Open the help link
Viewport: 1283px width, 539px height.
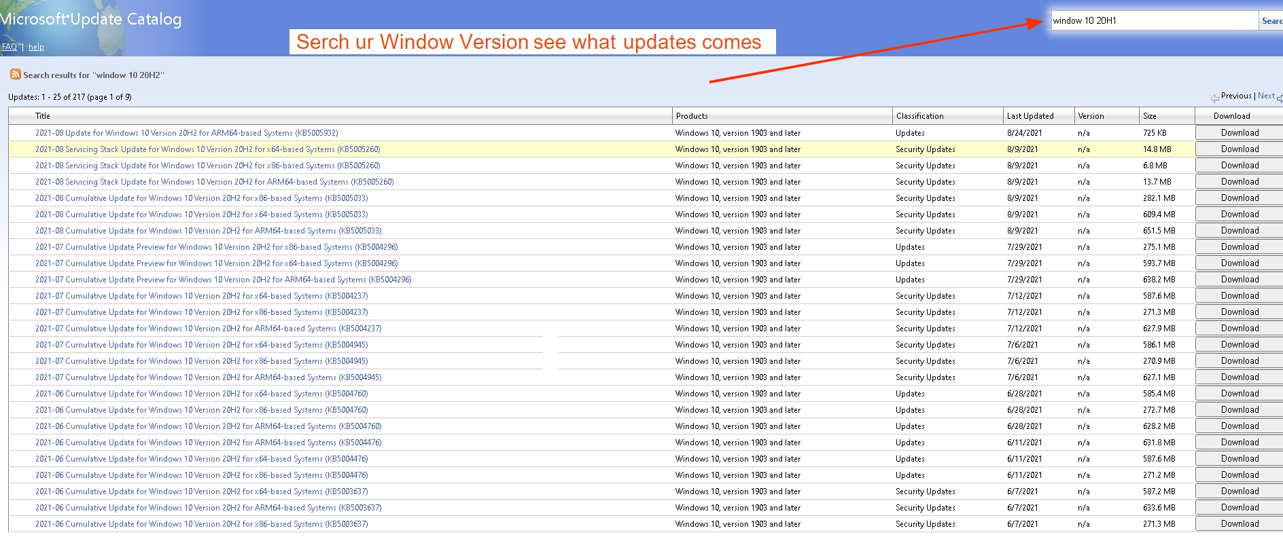click(36, 47)
